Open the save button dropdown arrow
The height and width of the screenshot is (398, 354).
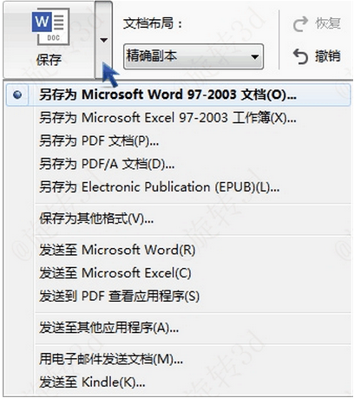103,40
